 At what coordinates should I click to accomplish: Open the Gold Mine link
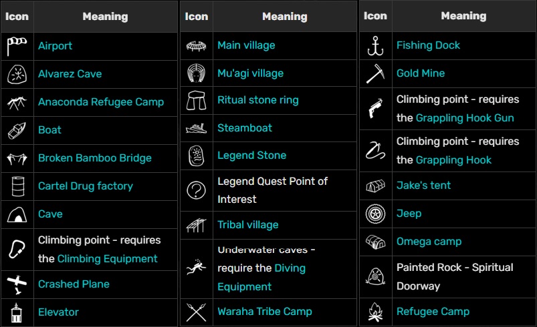[420, 73]
